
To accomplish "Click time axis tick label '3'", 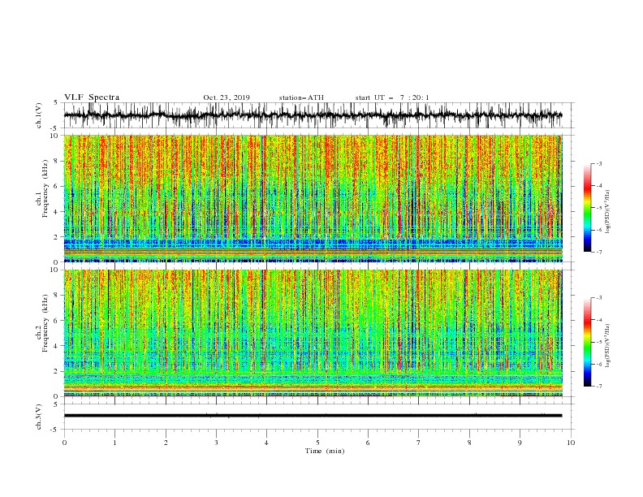I will coord(216,443).
